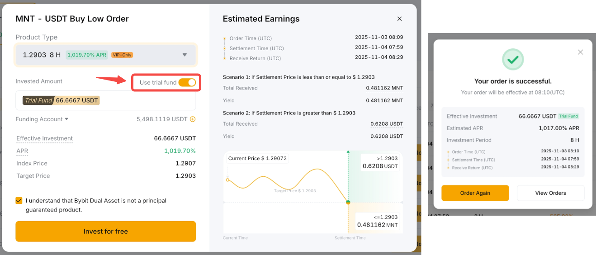Click the underlined Effective Investment label
This screenshot has height=255, width=596.
(x=44, y=138)
